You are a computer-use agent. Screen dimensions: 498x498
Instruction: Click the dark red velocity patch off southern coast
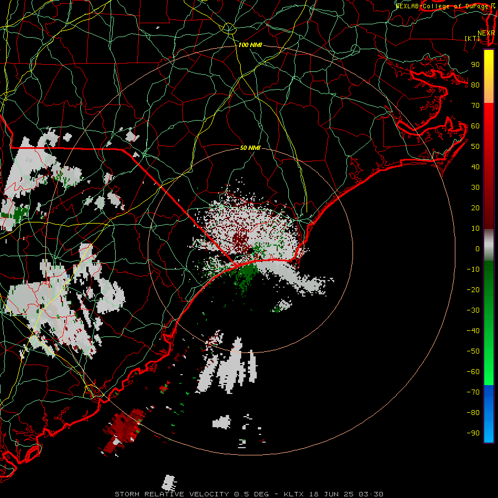tap(123, 429)
